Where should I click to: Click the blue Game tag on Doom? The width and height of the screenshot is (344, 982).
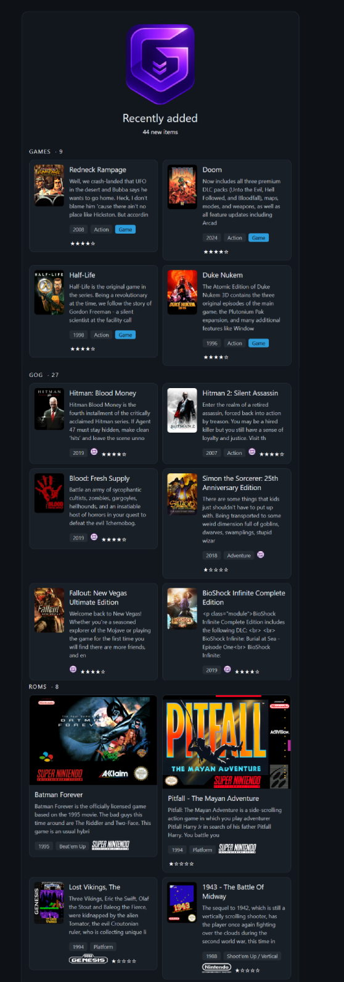pyautogui.click(x=258, y=238)
